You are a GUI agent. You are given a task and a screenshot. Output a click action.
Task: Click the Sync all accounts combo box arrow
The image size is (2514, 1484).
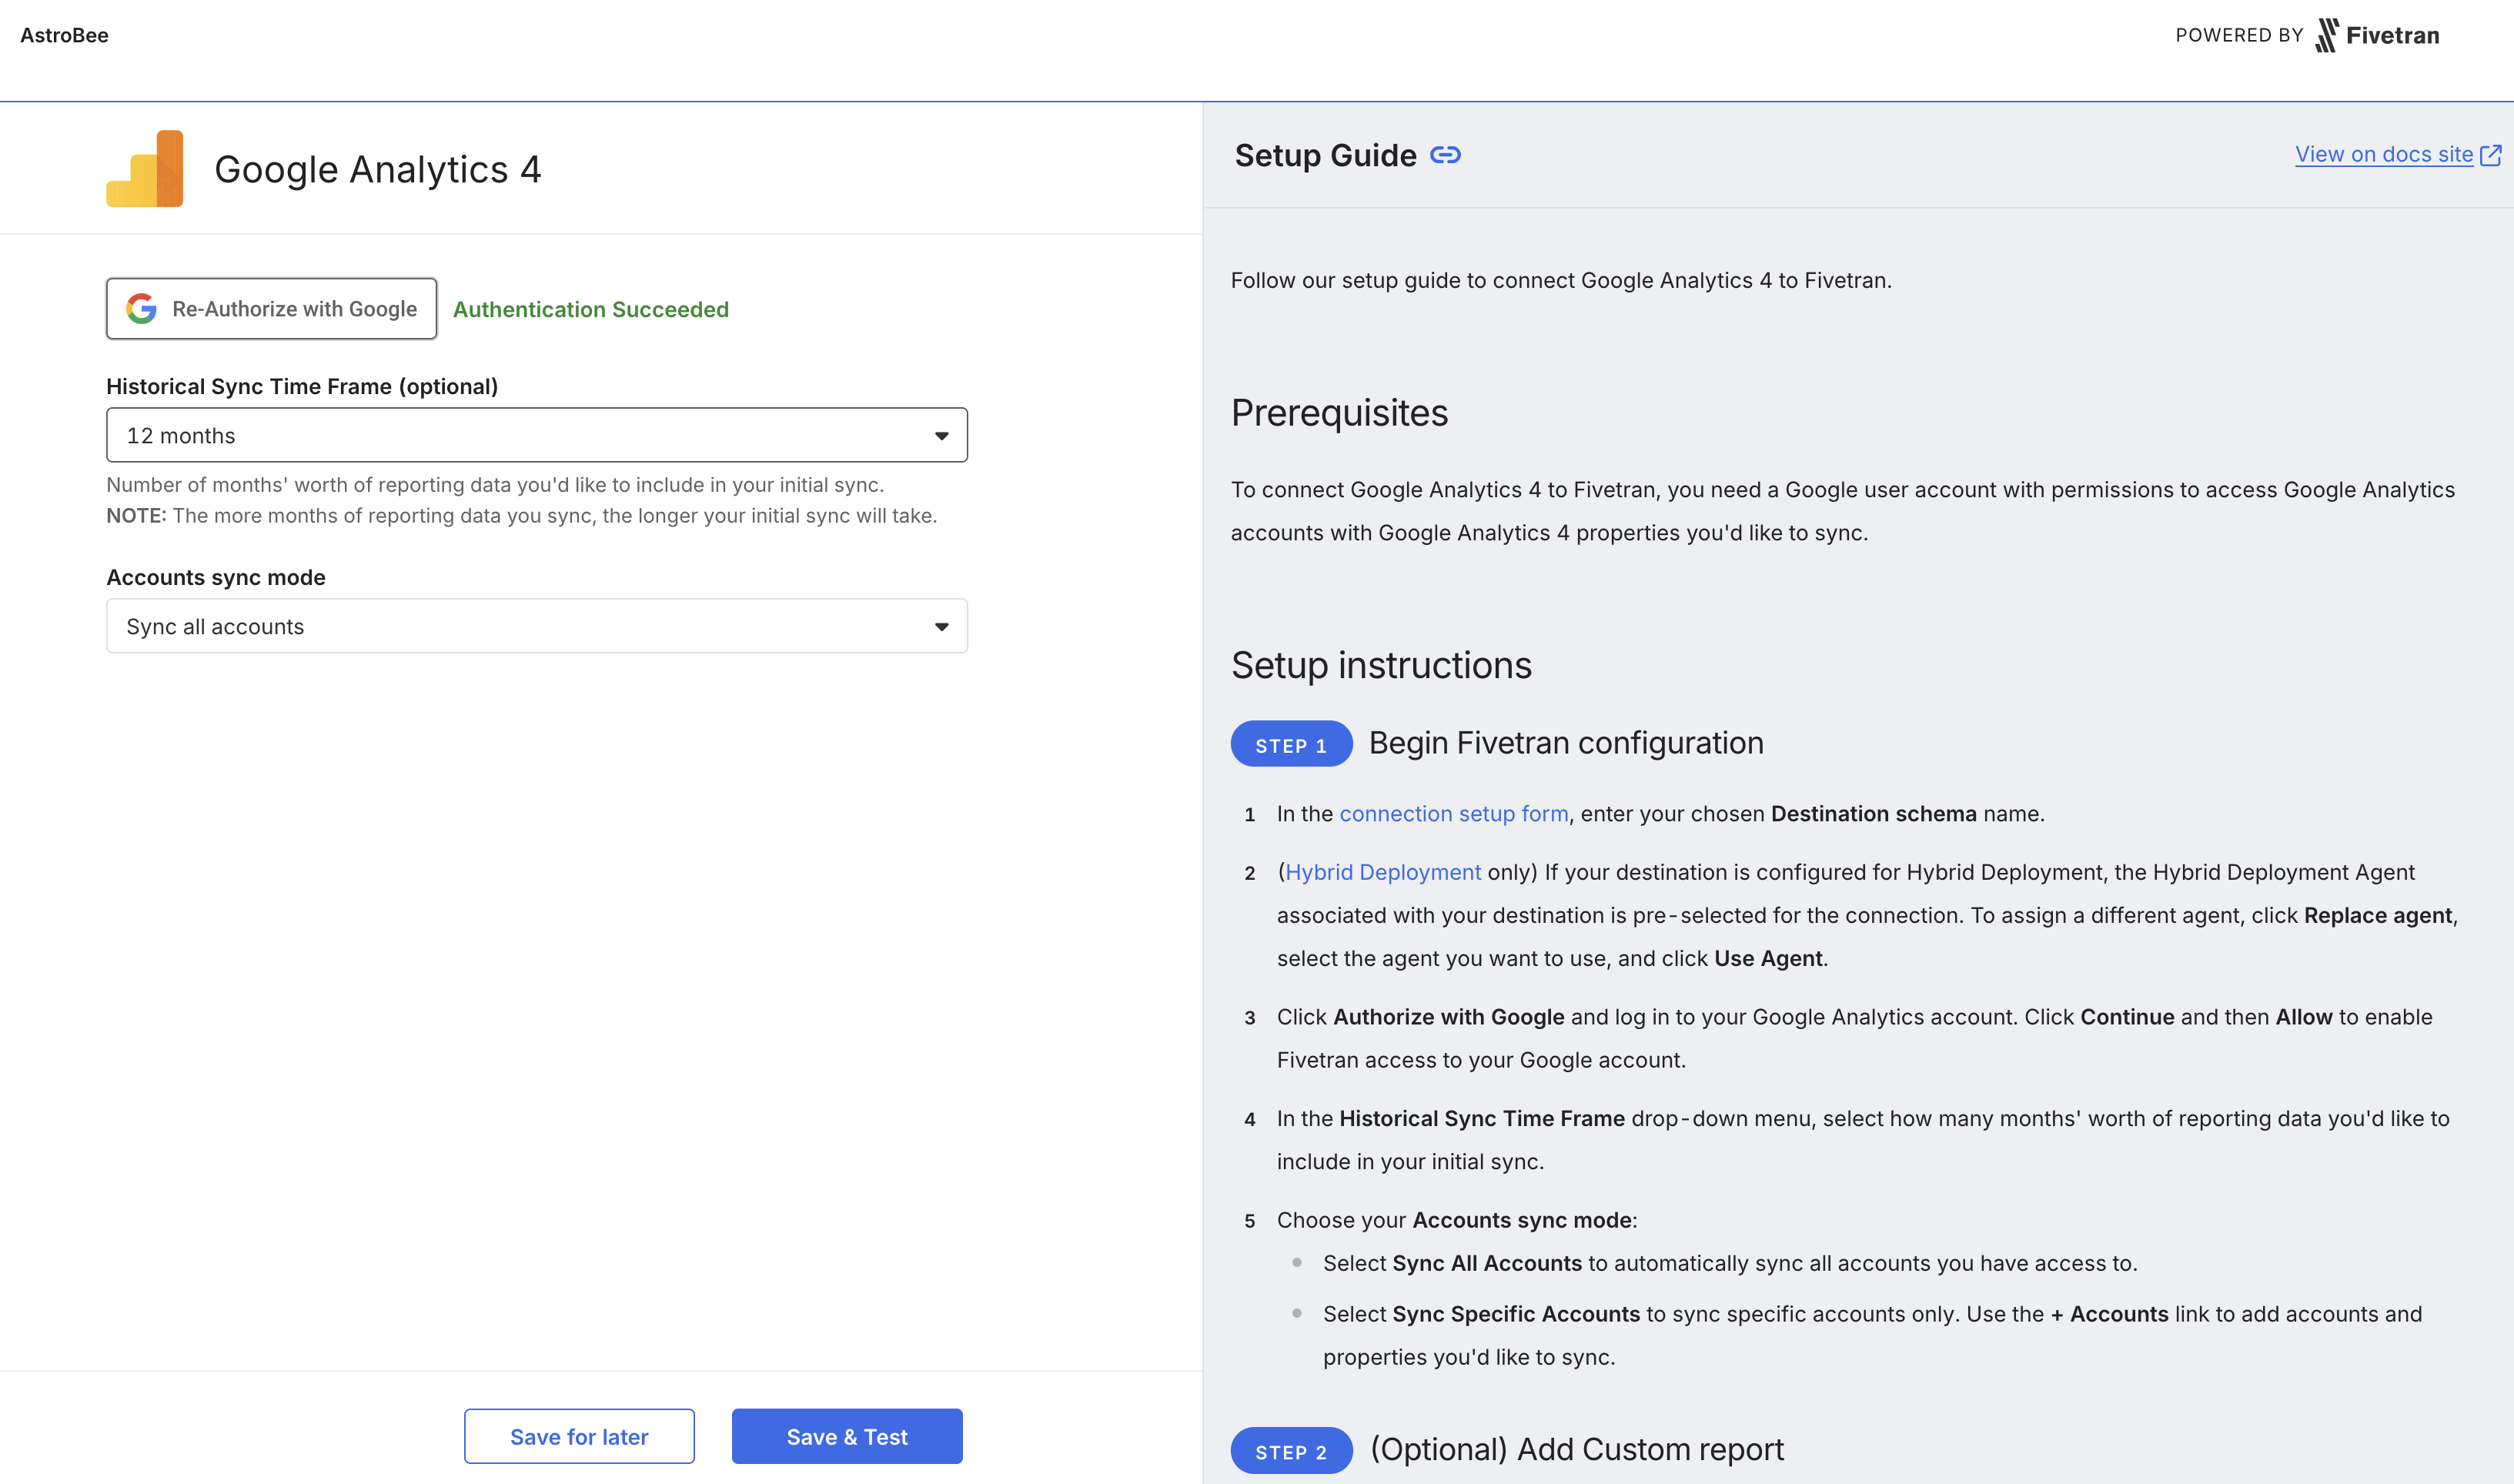coord(941,626)
